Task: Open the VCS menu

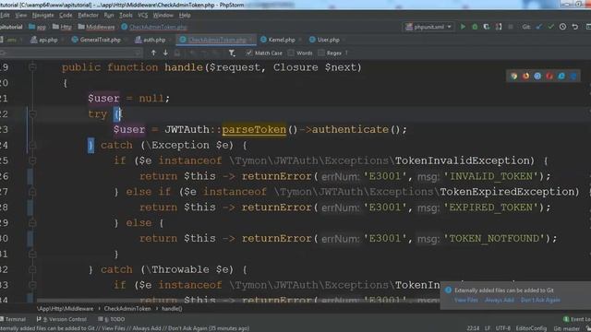Action: (x=143, y=15)
